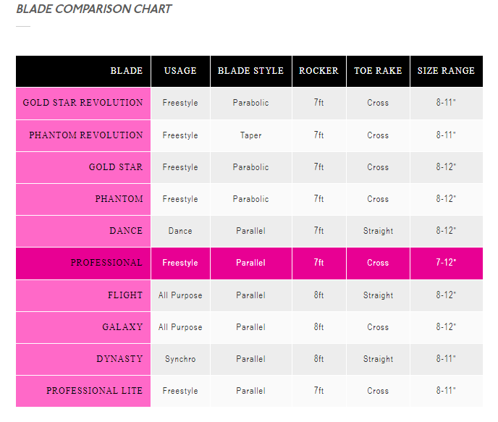
Task: Click the Blade column header
Action: click(x=127, y=71)
